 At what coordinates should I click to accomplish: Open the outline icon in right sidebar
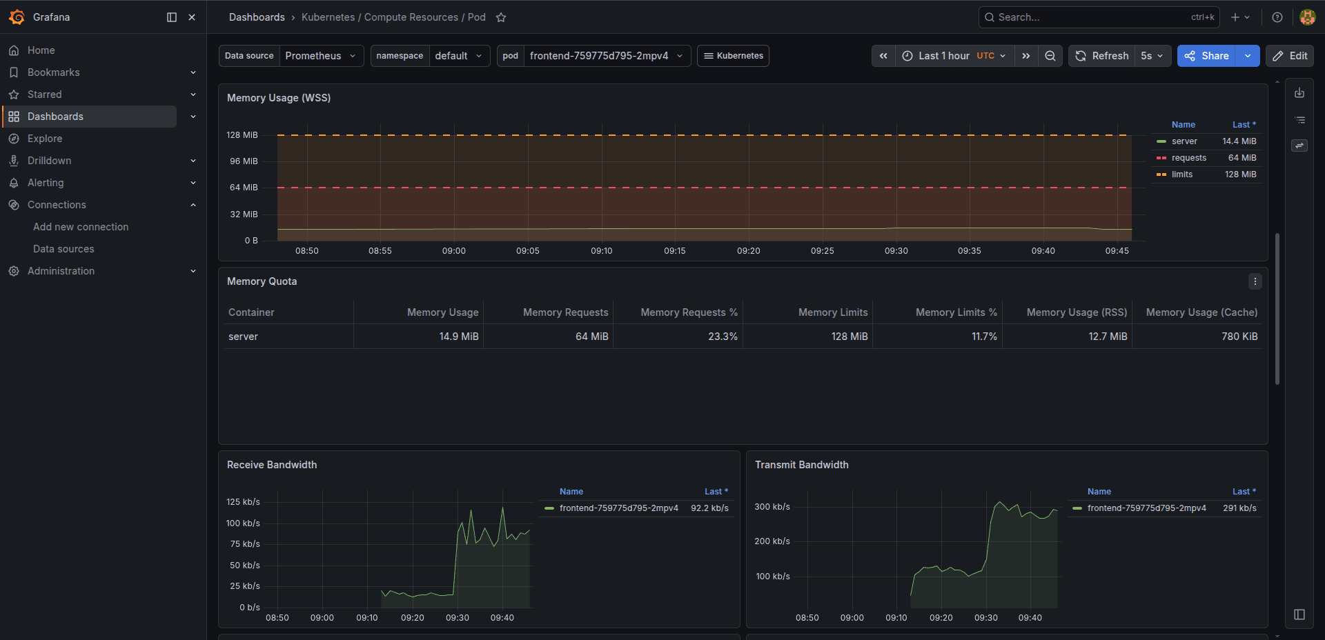(x=1299, y=119)
